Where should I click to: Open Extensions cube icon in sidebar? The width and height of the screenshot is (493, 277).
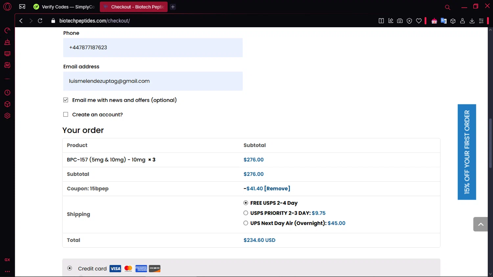coord(7,104)
